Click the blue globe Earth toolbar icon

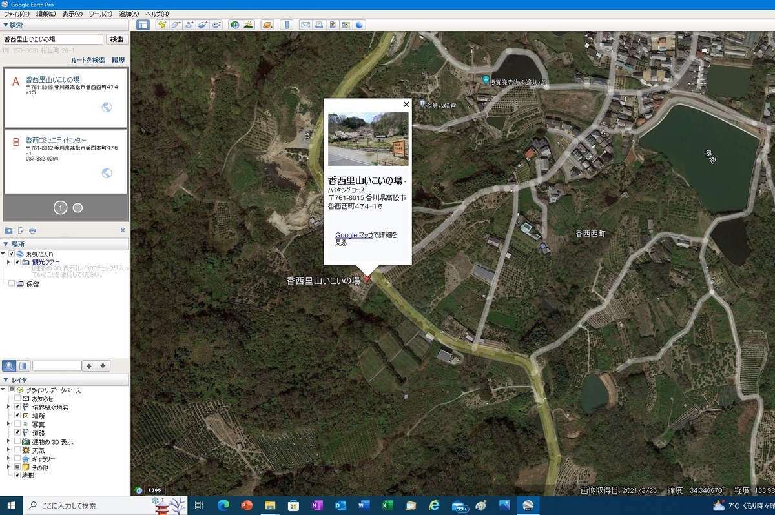(360, 25)
